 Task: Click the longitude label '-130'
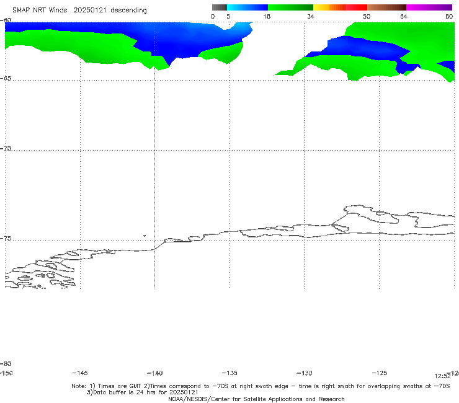pos(305,373)
